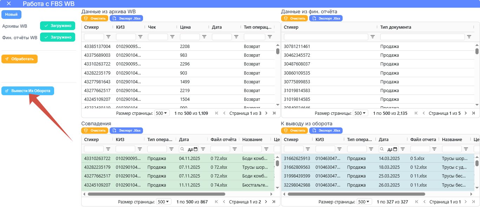Click the Вывести Из Оборота button
This screenshot has height=216, width=480.
click(x=28, y=91)
